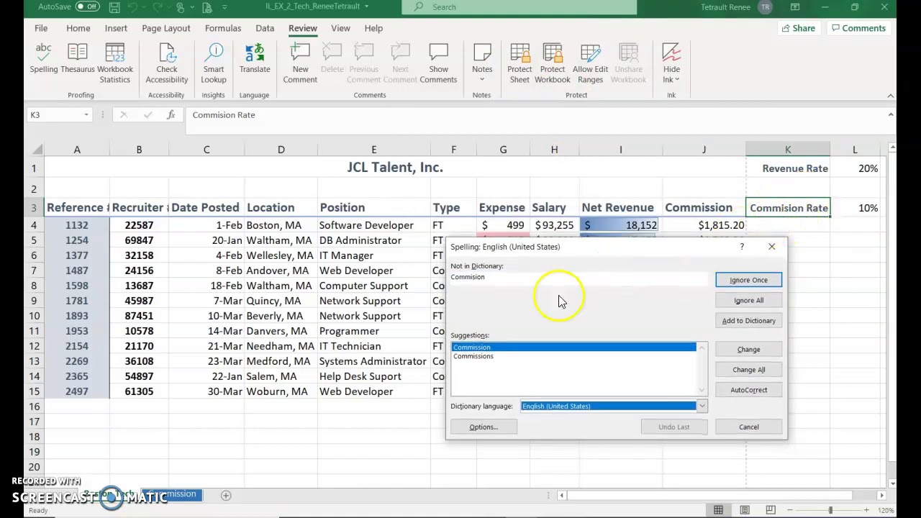Open Workbook Statistics
Image resolution: width=921 pixels, height=518 pixels.
click(x=115, y=63)
